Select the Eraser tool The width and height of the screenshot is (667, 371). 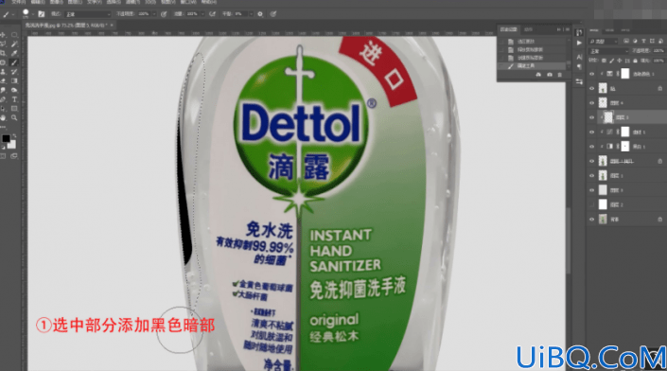tap(4, 80)
